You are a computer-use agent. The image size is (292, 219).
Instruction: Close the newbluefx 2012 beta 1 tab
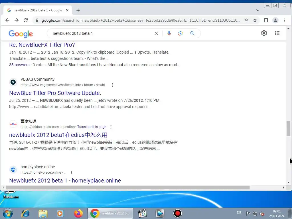[67, 10]
